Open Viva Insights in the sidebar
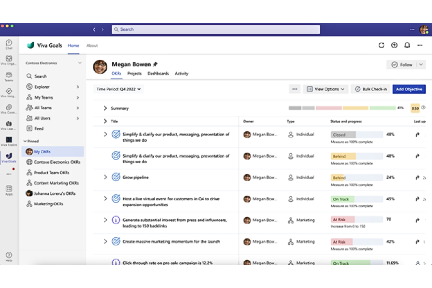Image resolution: width=432 pixels, height=288 pixels. [x=9, y=92]
